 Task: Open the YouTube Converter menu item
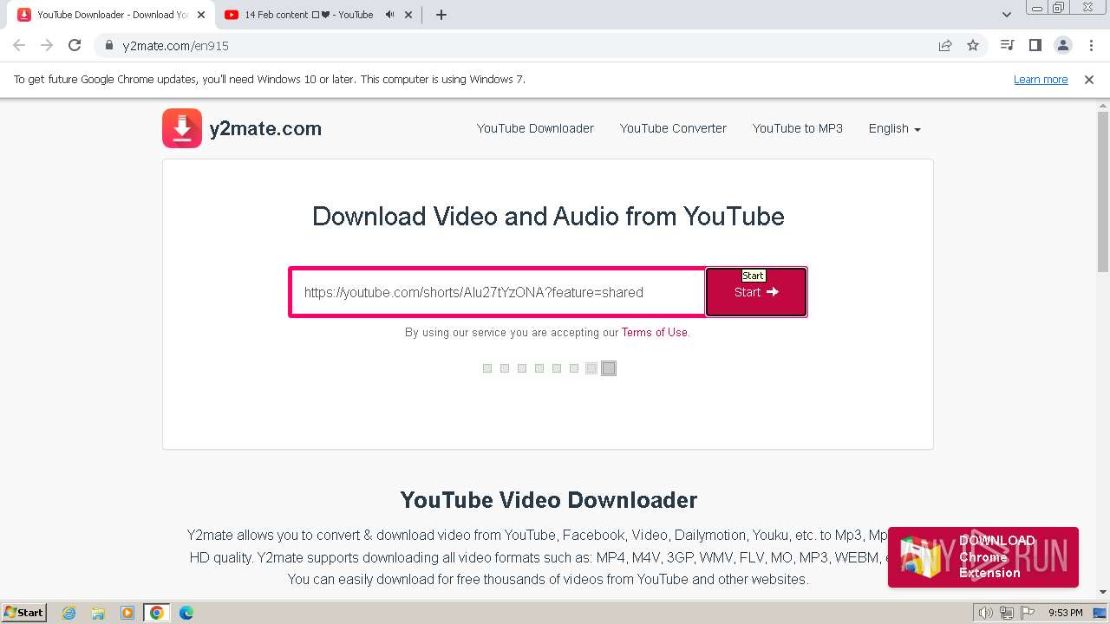click(x=673, y=128)
